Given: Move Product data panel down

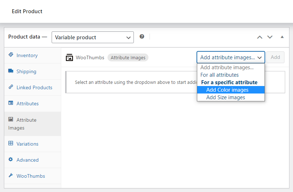Looking at the screenshot, I should pyautogui.click(x=270, y=37).
